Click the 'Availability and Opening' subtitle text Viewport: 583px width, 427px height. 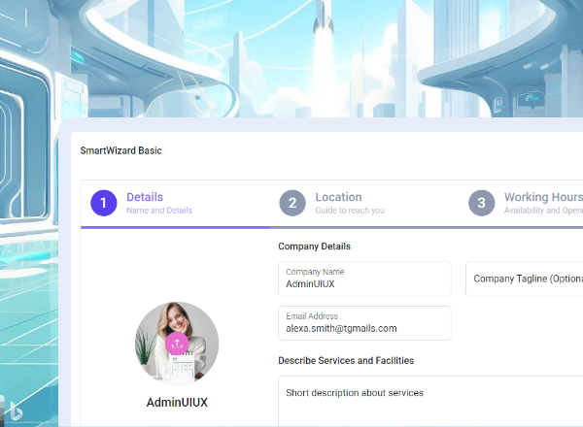click(x=542, y=211)
